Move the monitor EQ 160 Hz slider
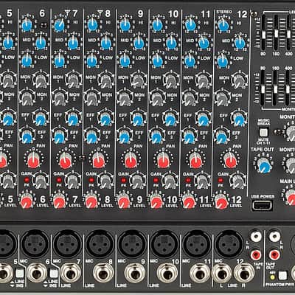The image size is (295, 295). pos(276,89)
